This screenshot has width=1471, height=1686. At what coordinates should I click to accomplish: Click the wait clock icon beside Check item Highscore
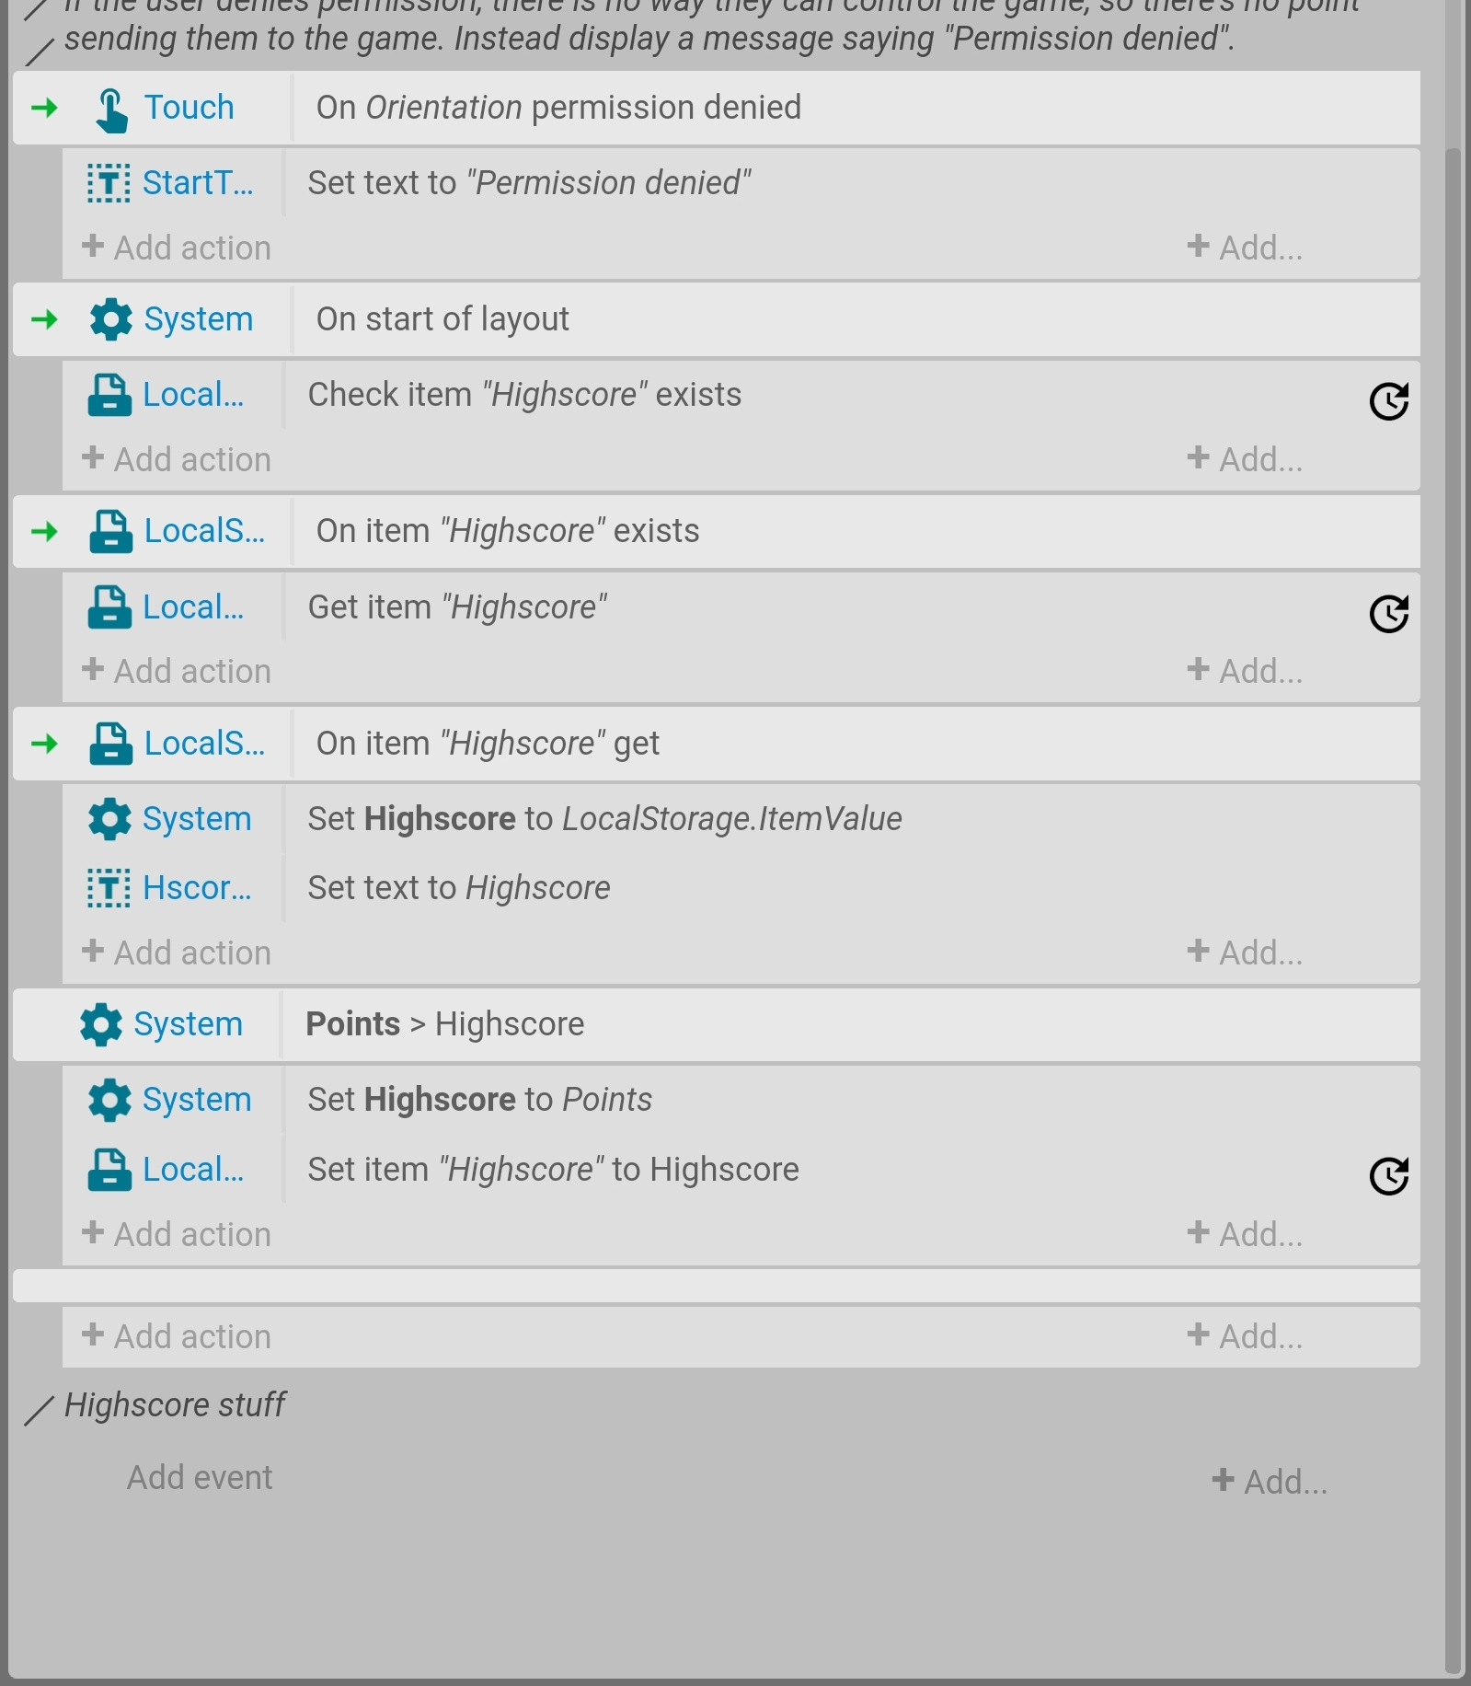coord(1388,400)
